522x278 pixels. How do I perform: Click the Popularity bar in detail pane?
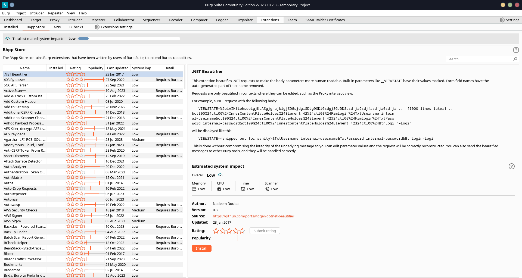[x=229, y=238]
